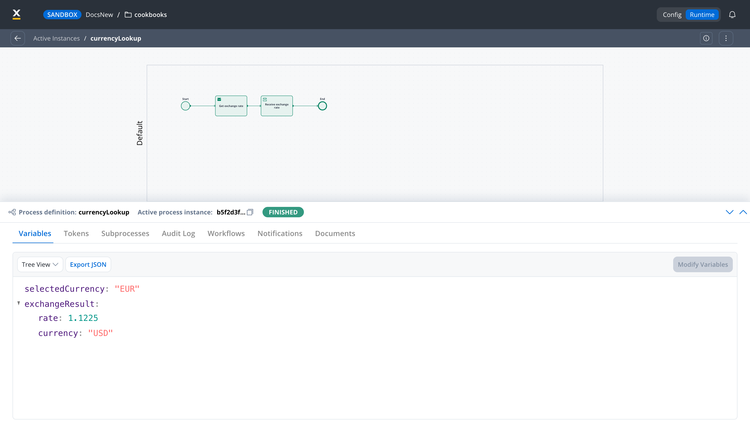Click the Default swimlane label
Viewport: 750px width, 432px height.
[x=140, y=133]
